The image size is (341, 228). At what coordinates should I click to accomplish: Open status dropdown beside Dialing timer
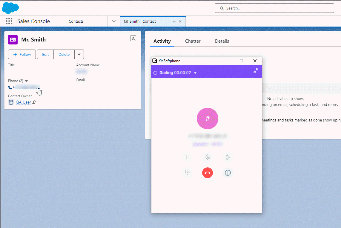tap(195, 73)
